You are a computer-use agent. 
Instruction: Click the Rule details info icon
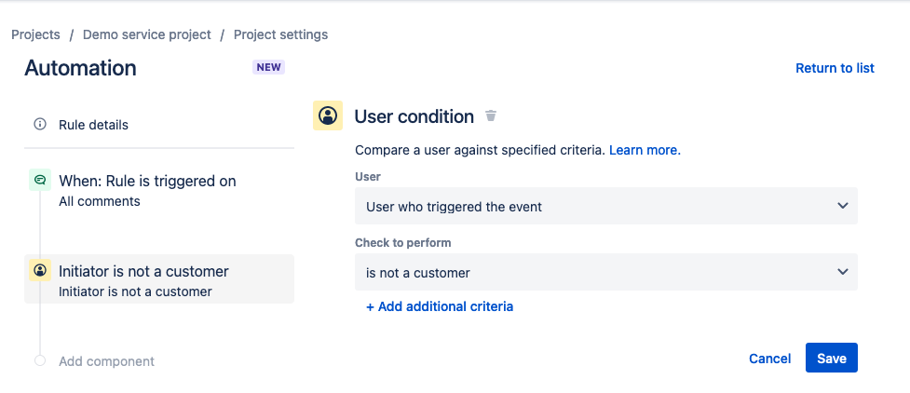coord(40,124)
